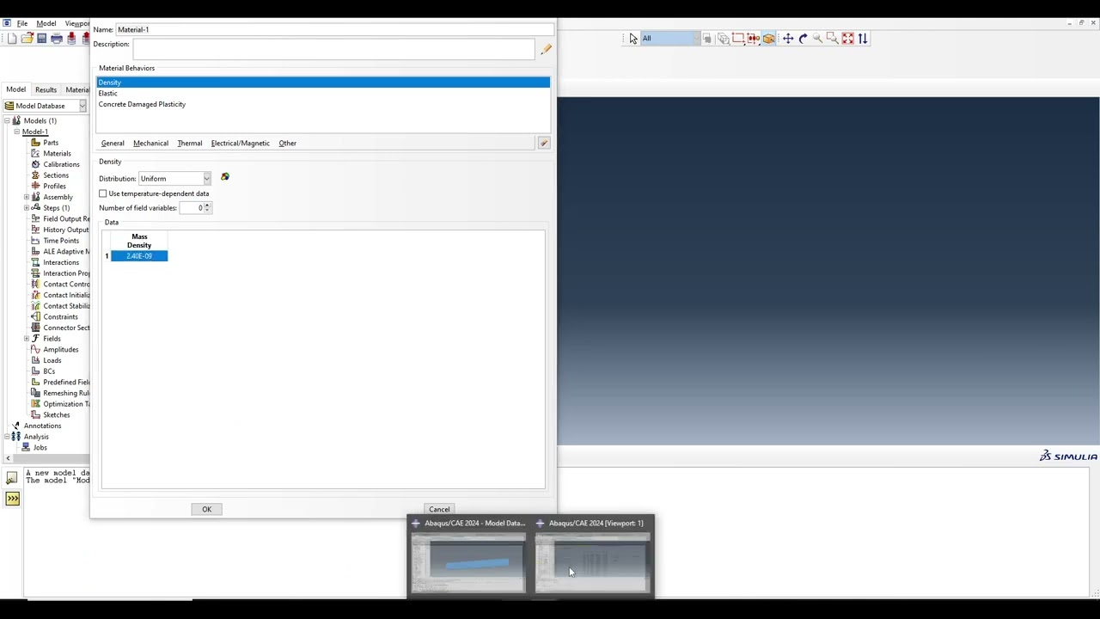Open the General material menu
Viewport: 1100px width, 619px height.
pos(113,144)
